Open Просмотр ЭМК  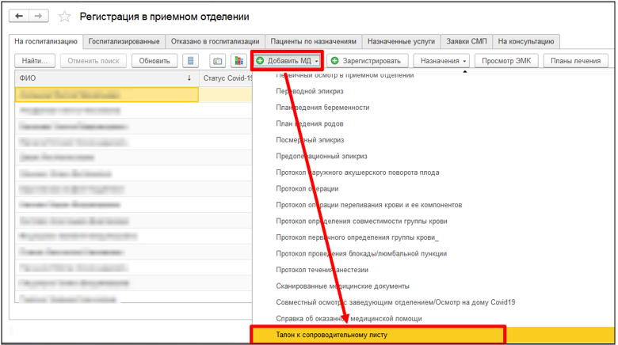[x=507, y=61]
